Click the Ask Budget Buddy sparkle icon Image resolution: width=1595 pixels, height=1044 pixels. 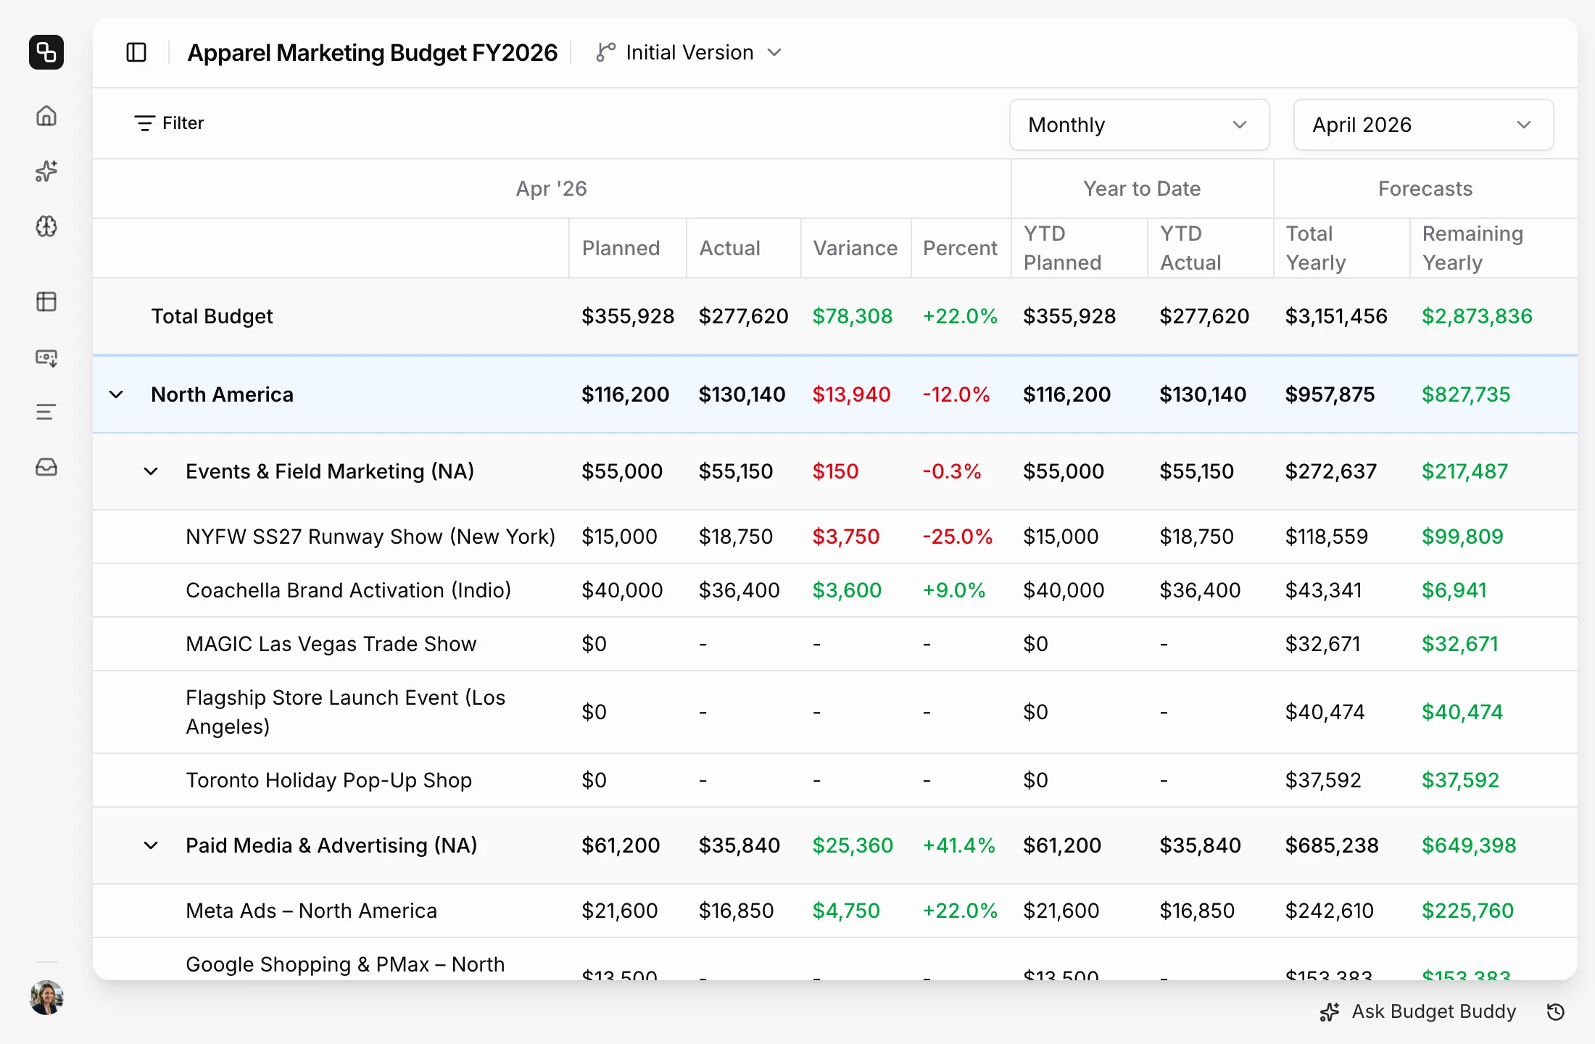point(1330,1012)
